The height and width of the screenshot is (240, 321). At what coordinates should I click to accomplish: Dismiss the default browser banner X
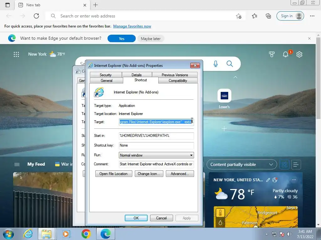point(309,38)
